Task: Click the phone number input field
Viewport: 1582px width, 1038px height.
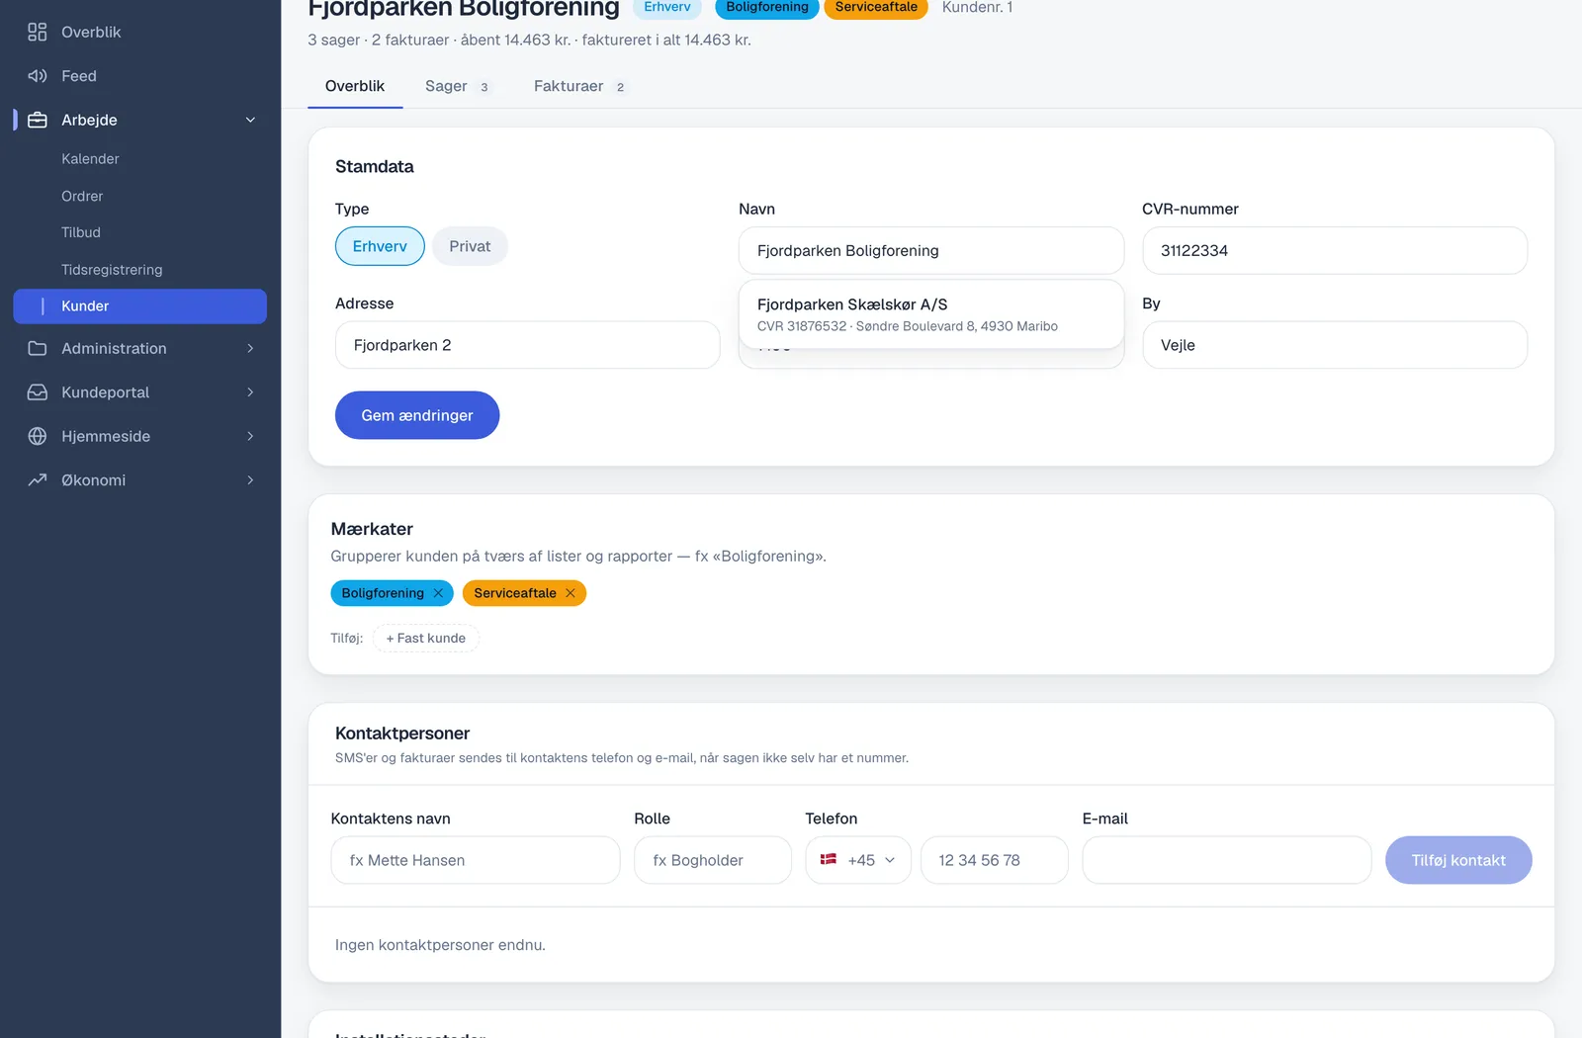Action: (x=995, y=860)
